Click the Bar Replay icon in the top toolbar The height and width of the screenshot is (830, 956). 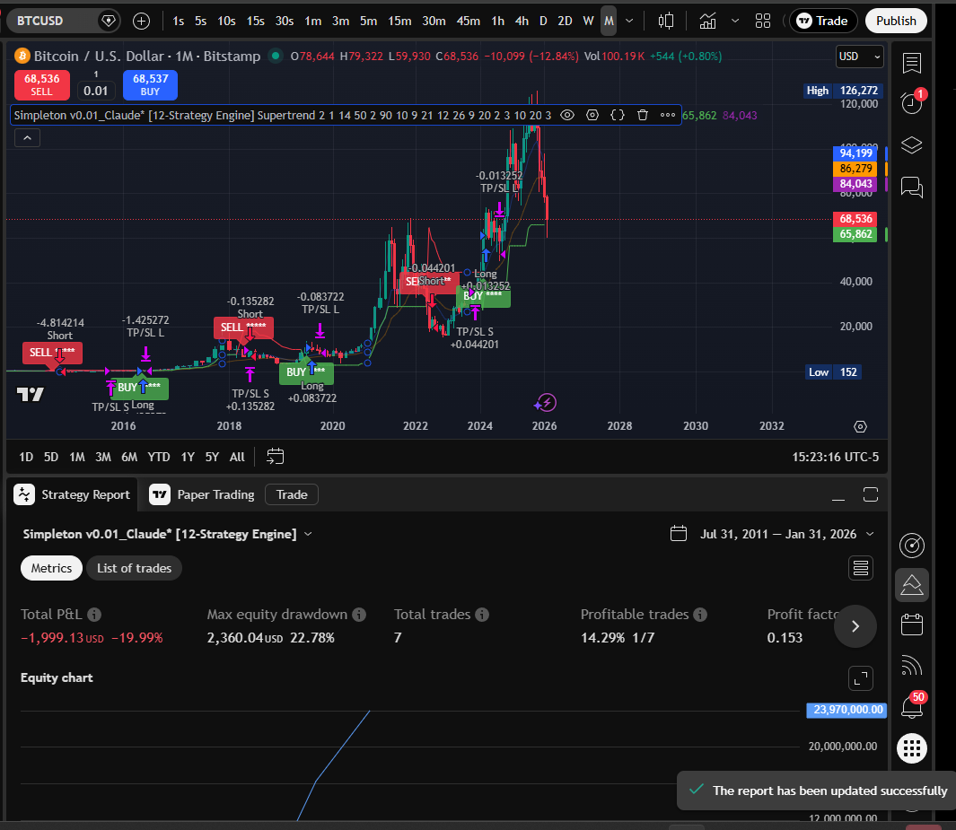(x=665, y=20)
